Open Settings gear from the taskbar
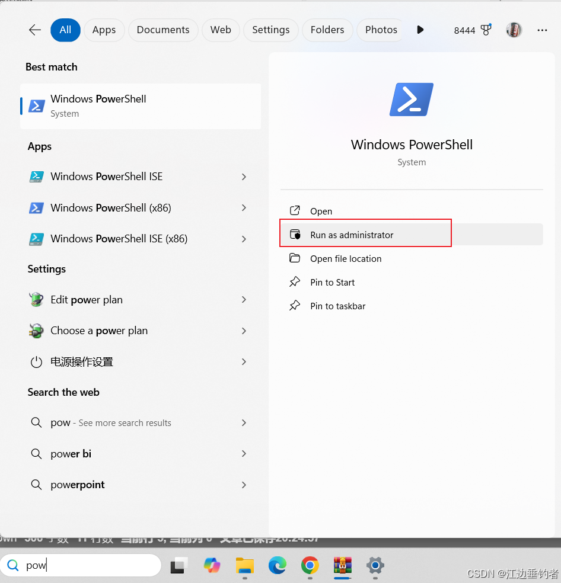The height and width of the screenshot is (583, 561). click(375, 565)
